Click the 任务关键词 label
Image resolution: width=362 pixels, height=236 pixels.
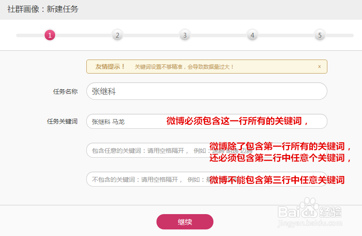pyautogui.click(x=62, y=122)
